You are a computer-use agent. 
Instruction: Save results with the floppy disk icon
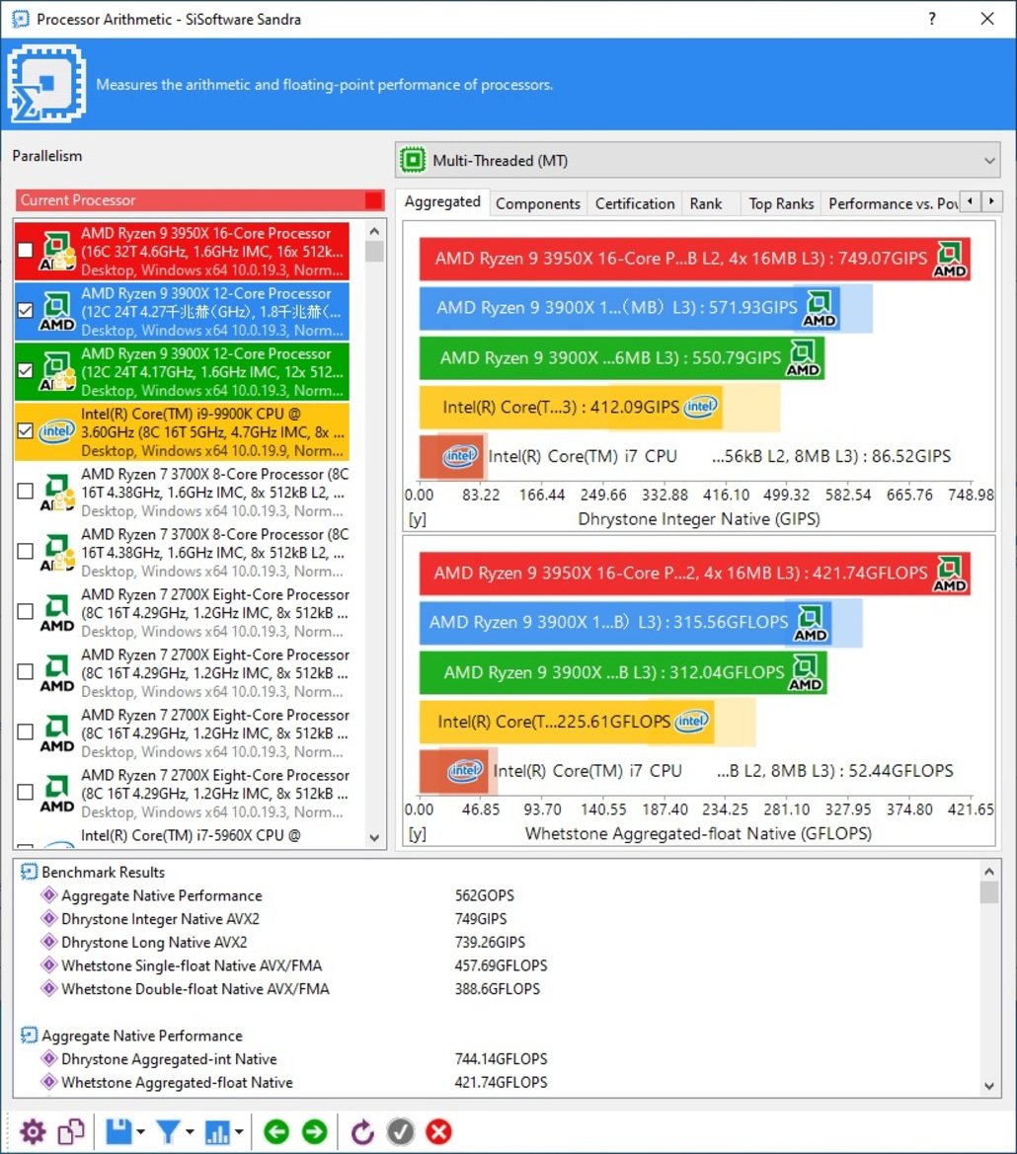pos(118,1131)
